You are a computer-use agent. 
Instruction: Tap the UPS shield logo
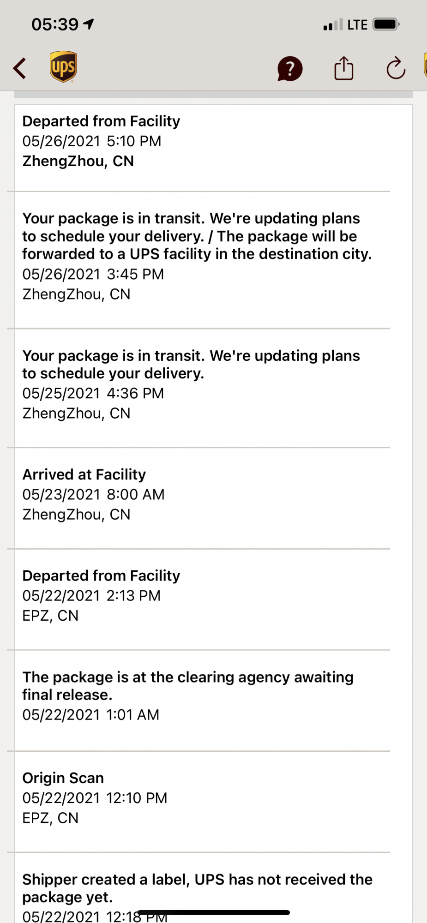(63, 67)
